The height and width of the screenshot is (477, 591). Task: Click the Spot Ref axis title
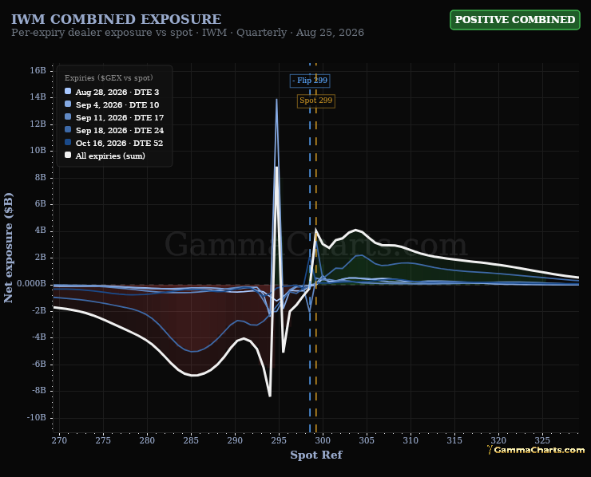(316, 455)
